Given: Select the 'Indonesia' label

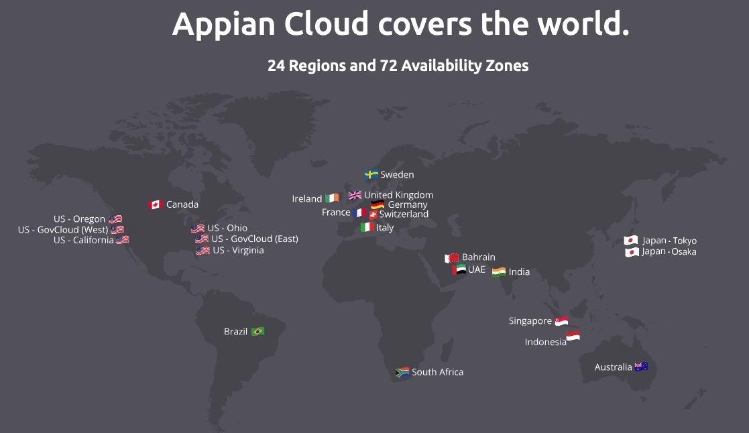Looking at the screenshot, I should click(x=546, y=342).
